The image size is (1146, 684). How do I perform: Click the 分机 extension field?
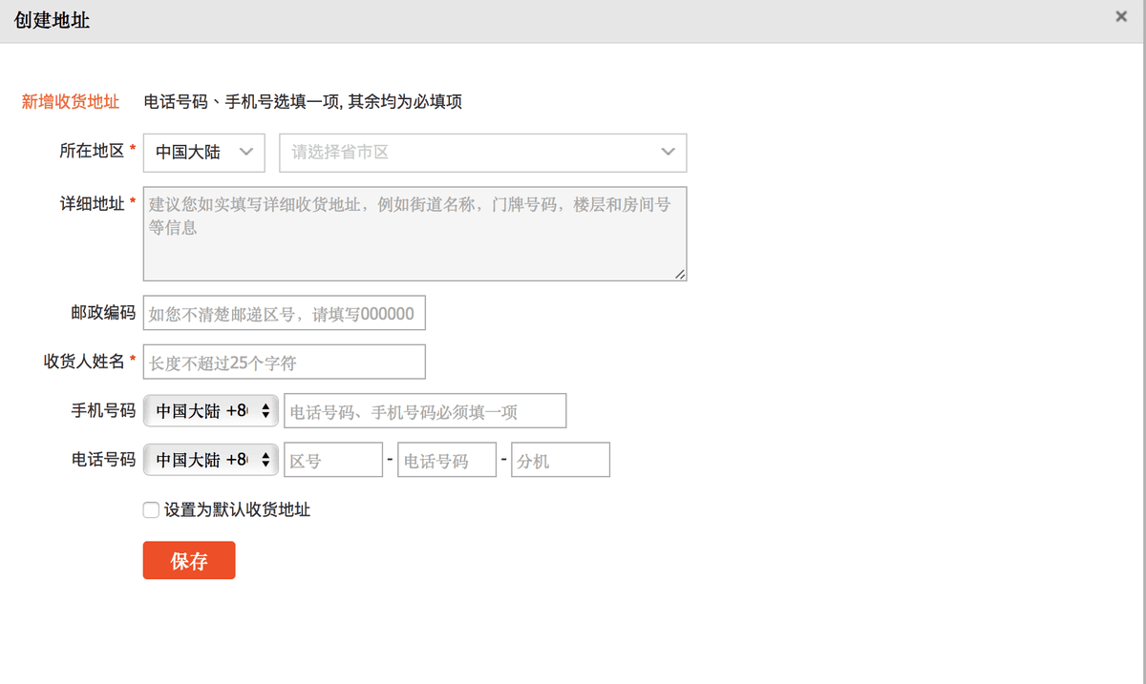pos(560,460)
